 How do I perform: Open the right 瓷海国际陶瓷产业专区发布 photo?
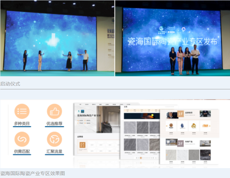(172, 38)
